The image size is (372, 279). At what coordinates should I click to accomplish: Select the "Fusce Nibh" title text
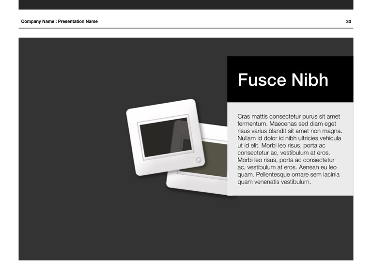pyautogui.click(x=283, y=80)
